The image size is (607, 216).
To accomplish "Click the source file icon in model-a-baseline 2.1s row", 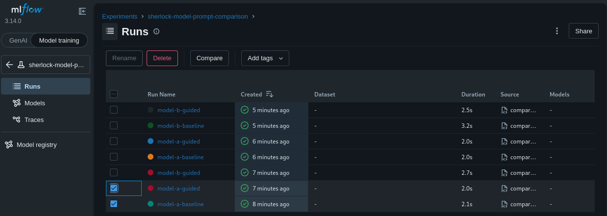I will coord(504,204).
